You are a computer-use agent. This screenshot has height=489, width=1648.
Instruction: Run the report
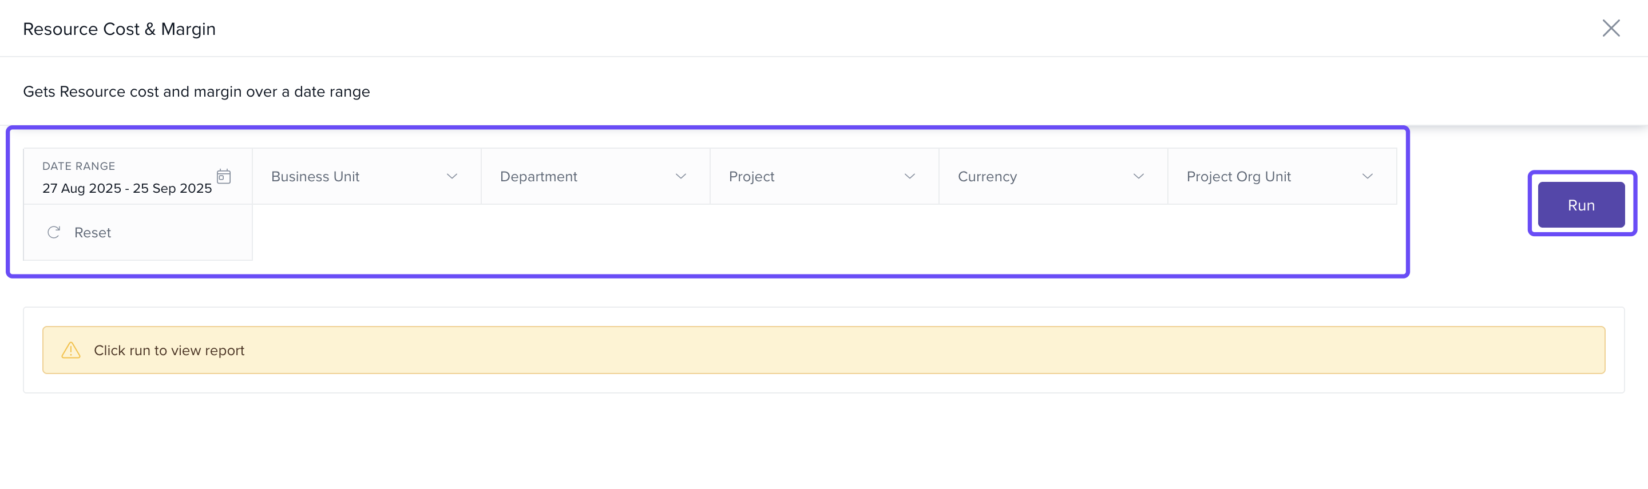coord(1580,205)
